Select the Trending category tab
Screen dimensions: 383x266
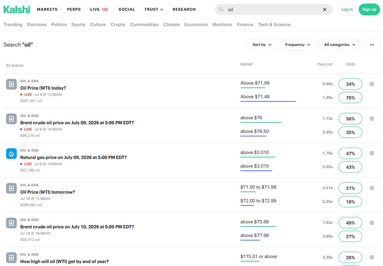pos(13,25)
